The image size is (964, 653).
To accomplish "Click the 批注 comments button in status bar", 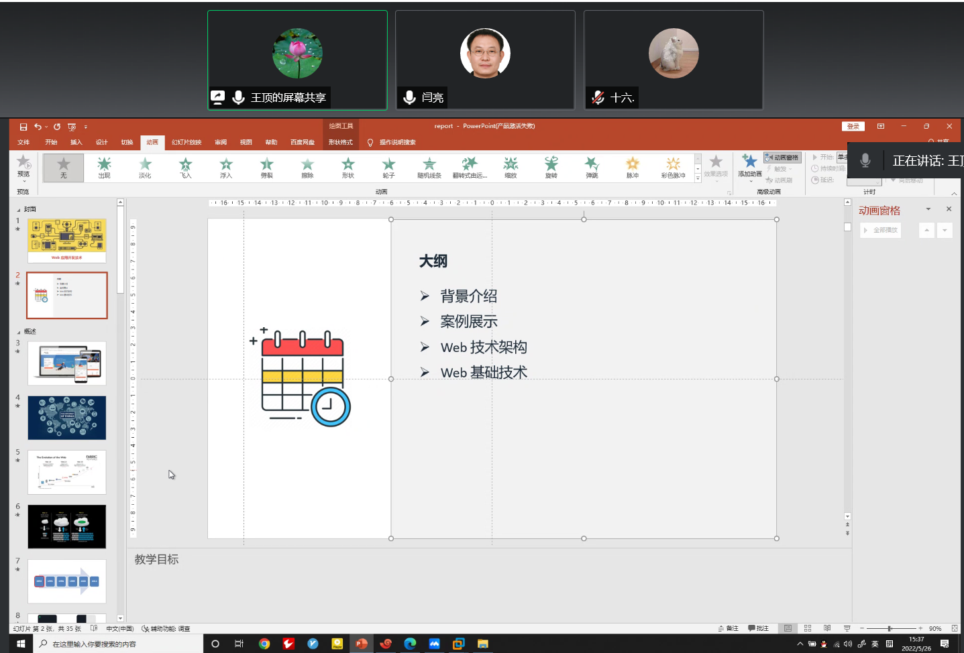I will click(x=759, y=628).
